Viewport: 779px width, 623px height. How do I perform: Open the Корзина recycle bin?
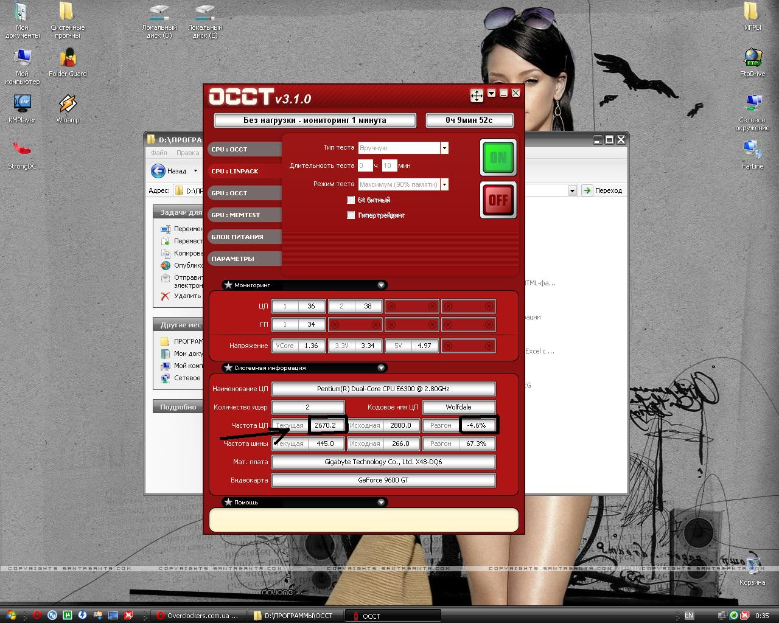click(x=752, y=571)
